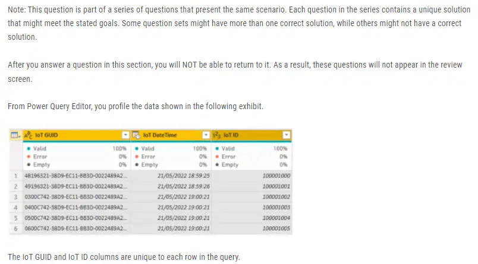Open the IoT ID column filter dropdown
This screenshot has height=264, width=478.
point(286,135)
